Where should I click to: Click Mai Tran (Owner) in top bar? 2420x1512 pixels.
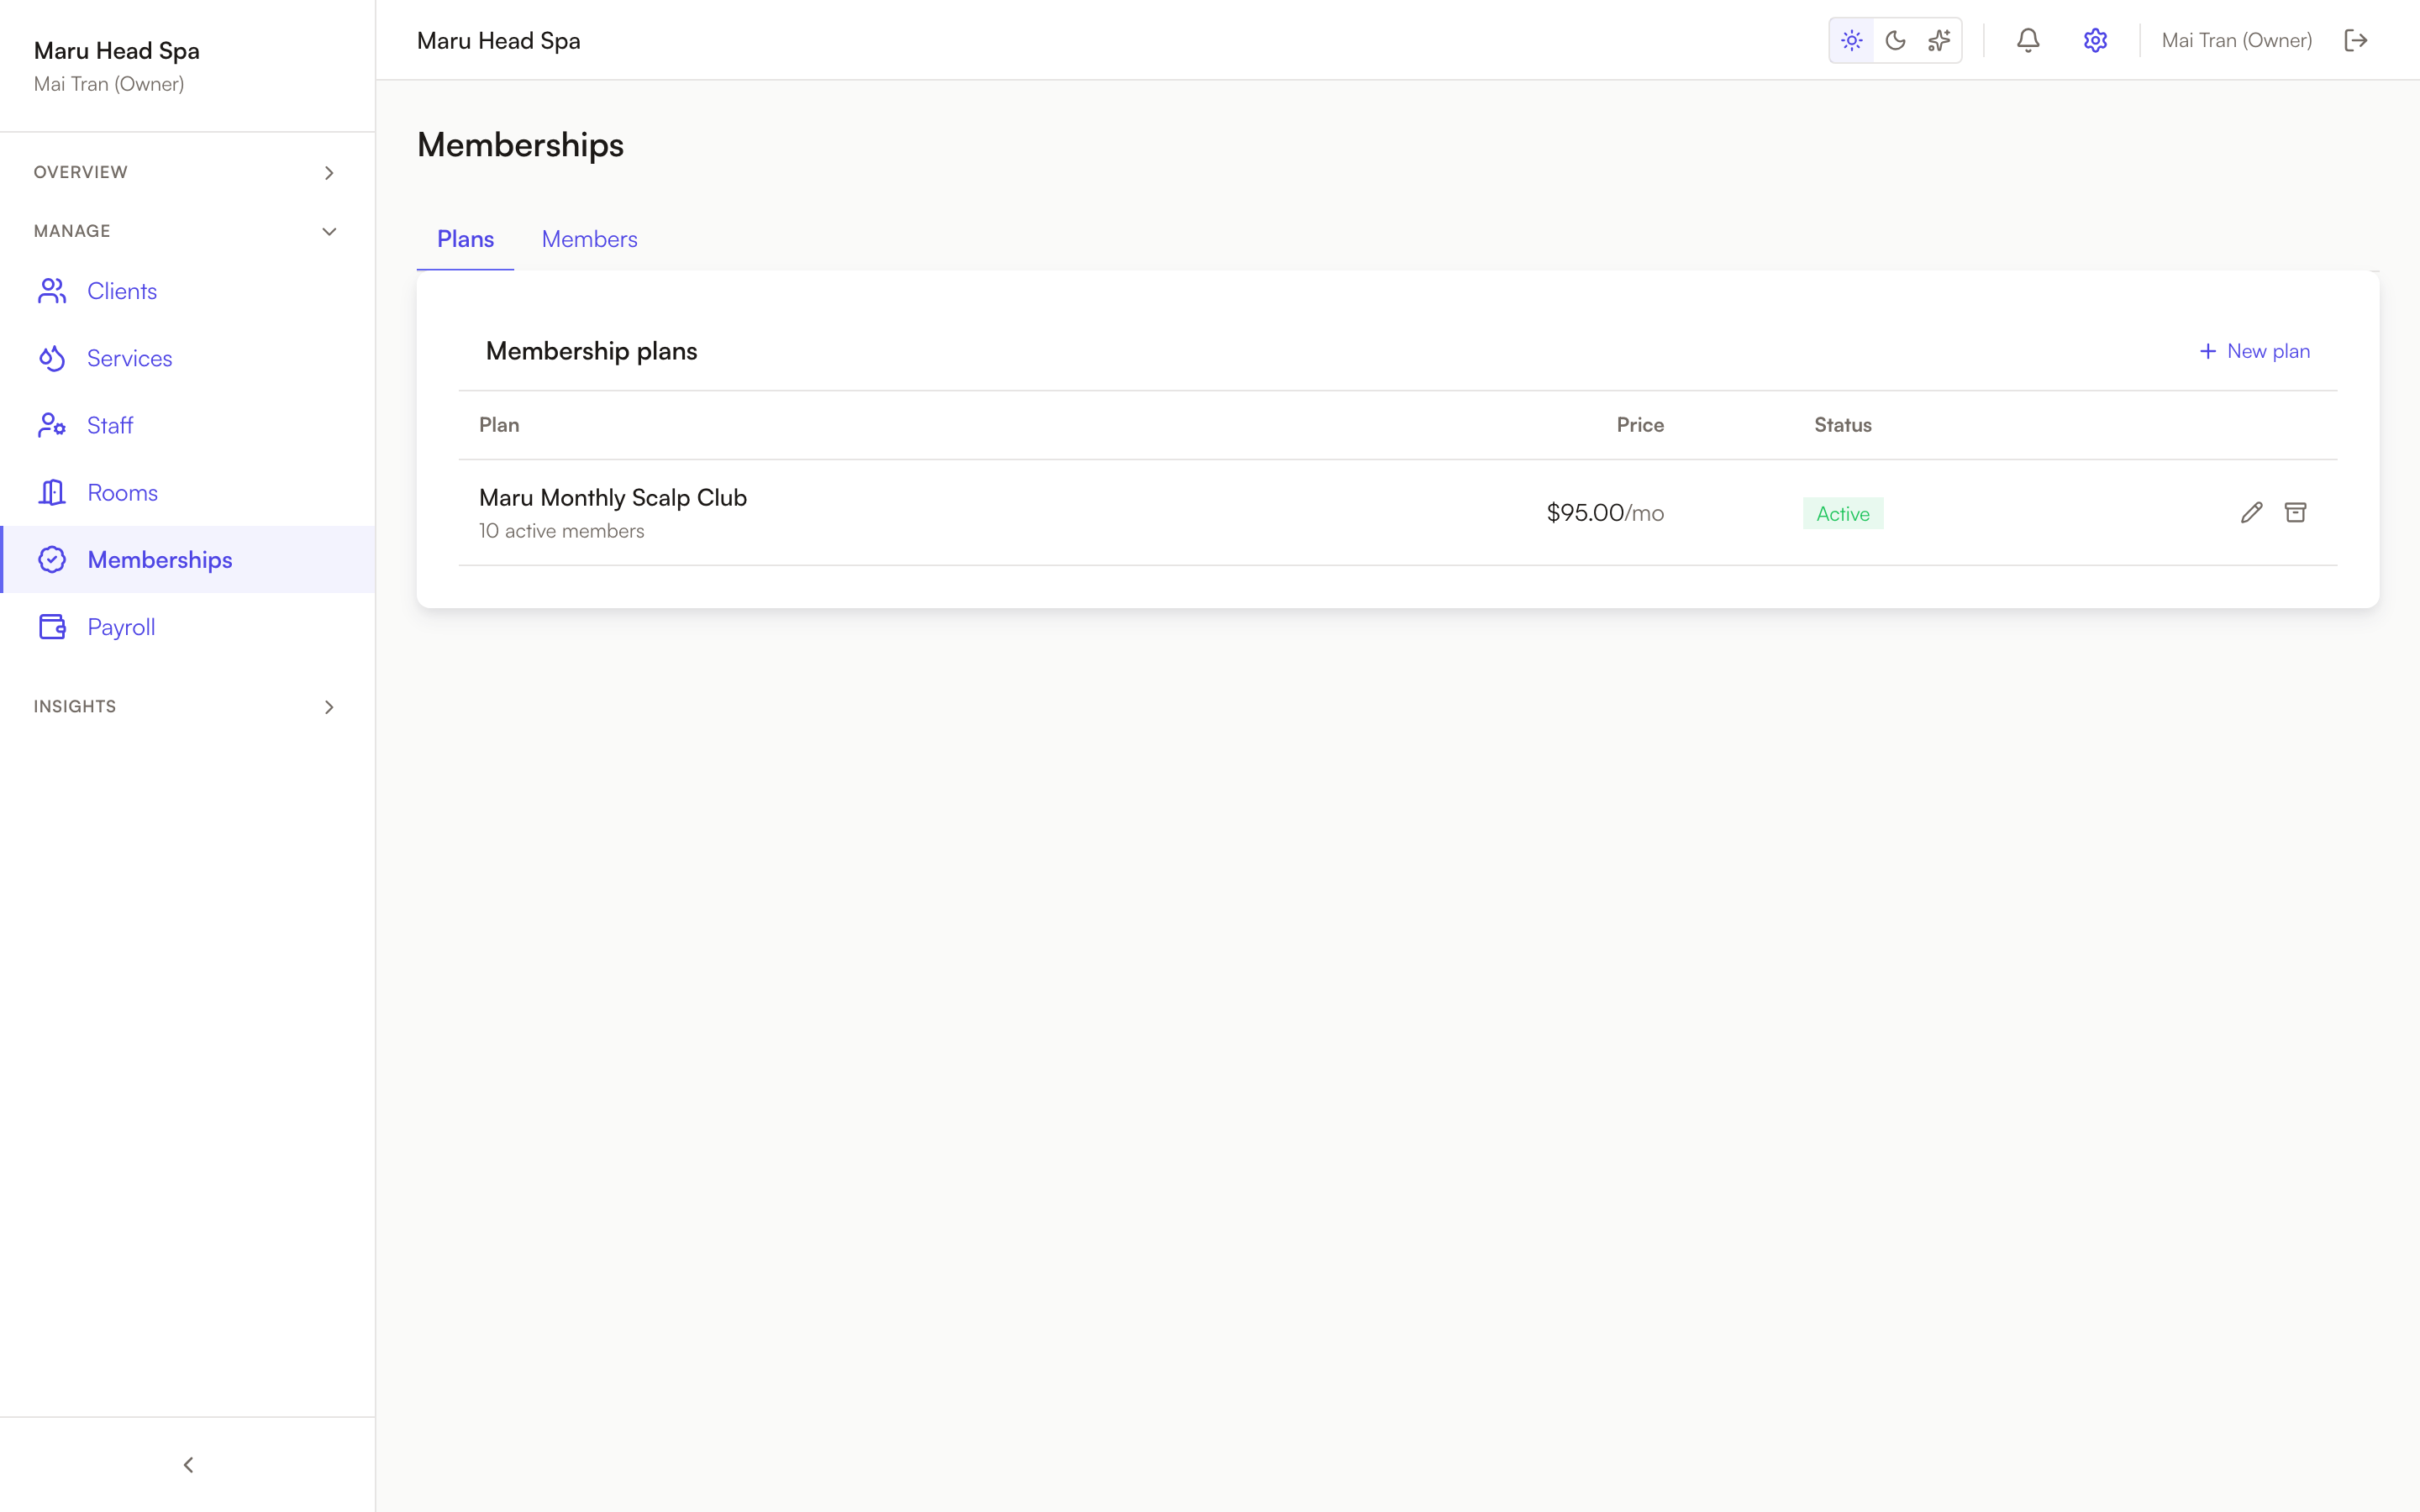pyautogui.click(x=2236, y=40)
